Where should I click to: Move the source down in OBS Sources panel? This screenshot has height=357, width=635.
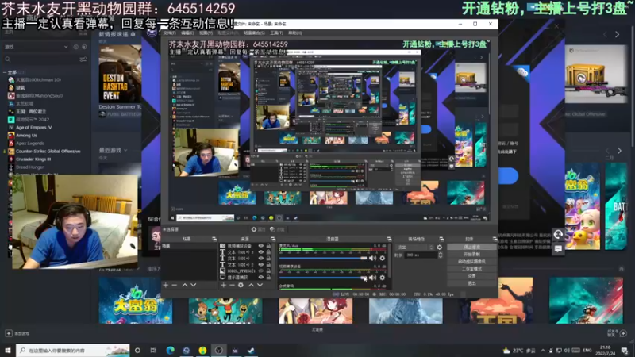(260, 285)
